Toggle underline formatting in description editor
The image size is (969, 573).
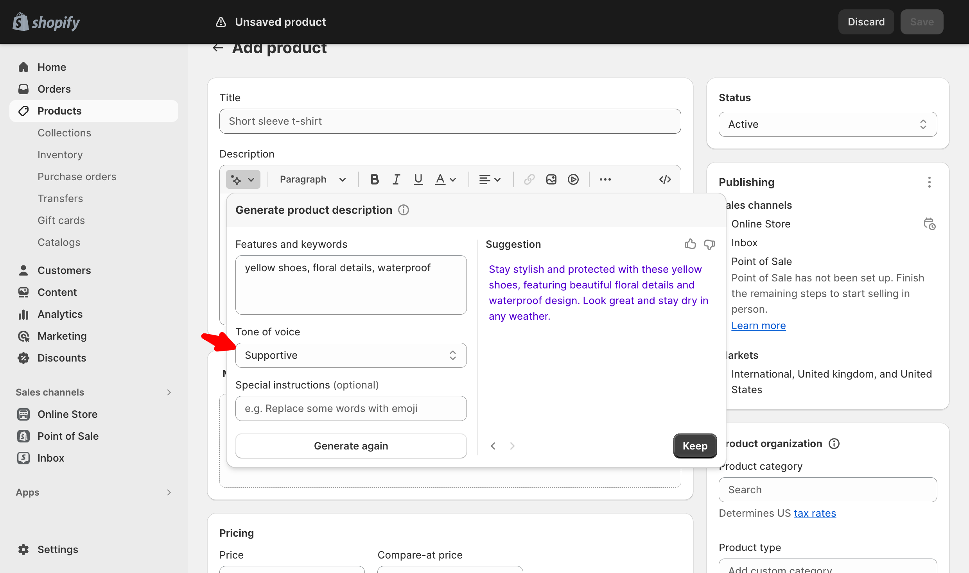coord(418,179)
